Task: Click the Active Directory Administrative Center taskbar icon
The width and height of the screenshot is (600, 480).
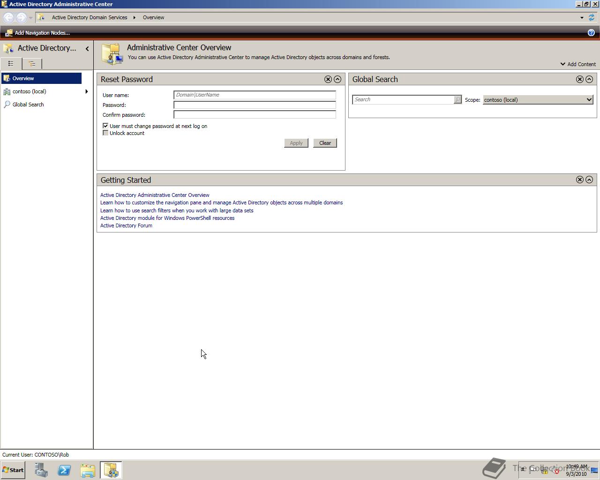Action: pos(111,470)
